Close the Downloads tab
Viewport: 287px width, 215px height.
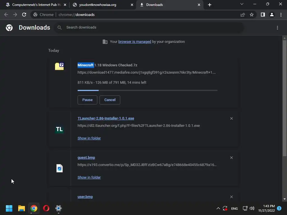point(199,5)
